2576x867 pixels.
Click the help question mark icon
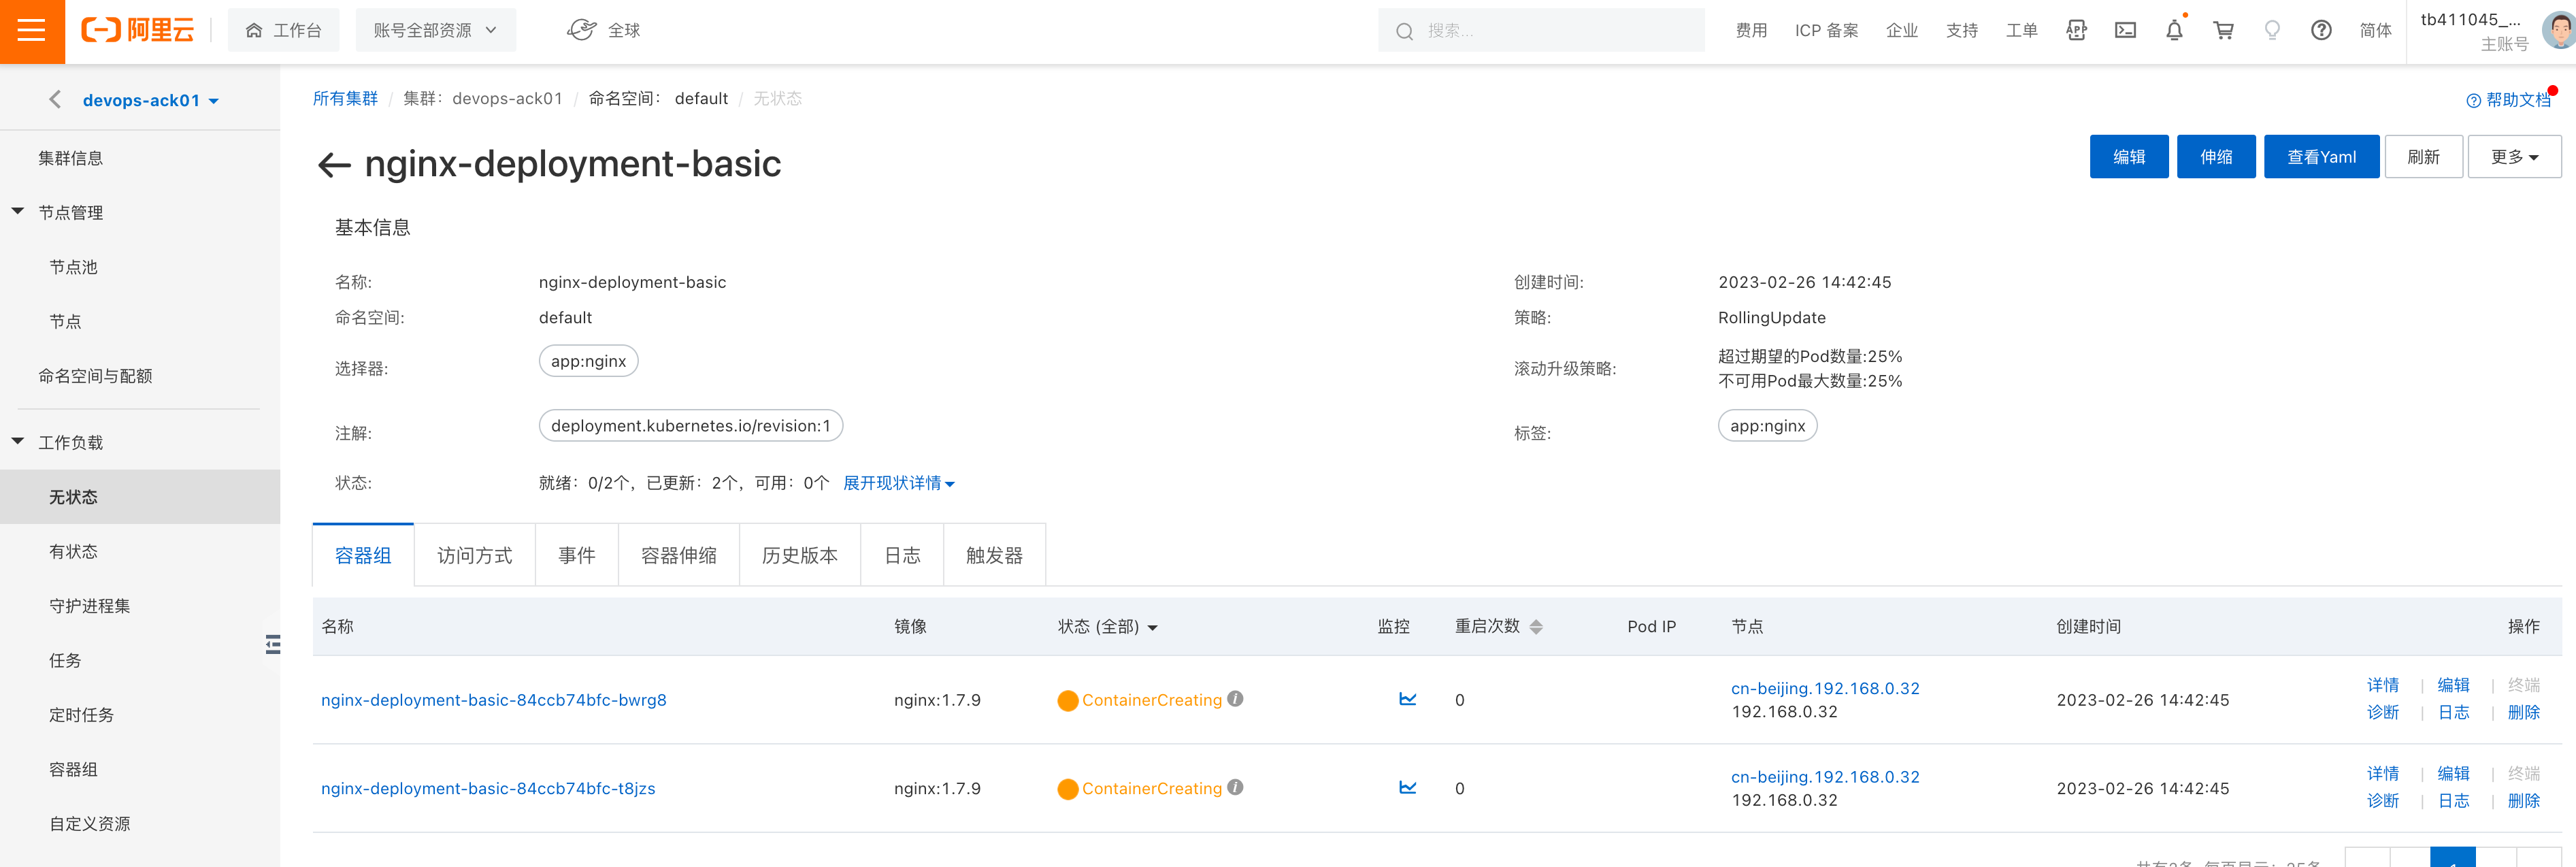[2321, 31]
